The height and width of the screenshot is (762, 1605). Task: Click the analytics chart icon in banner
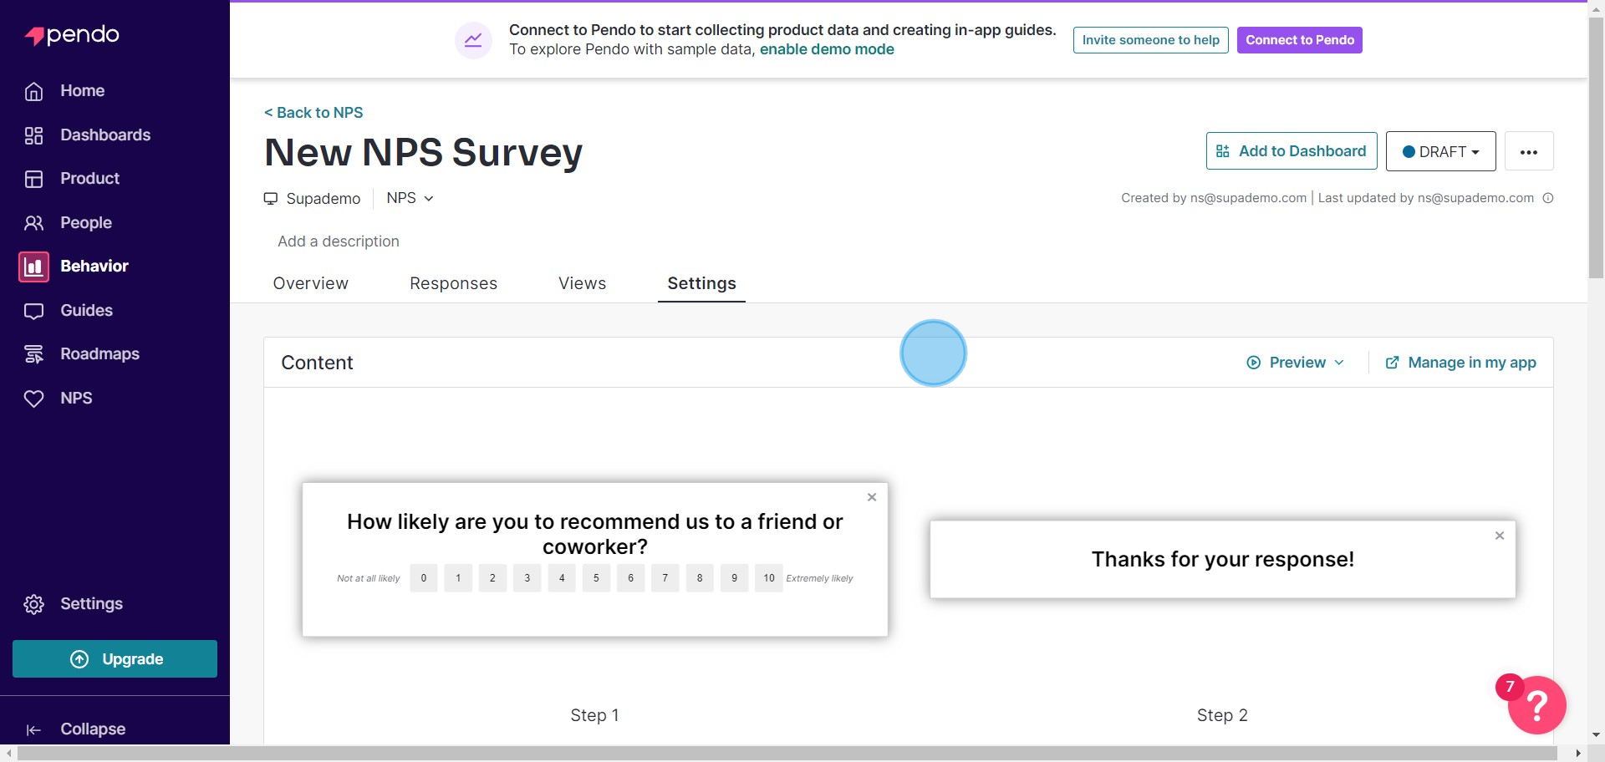click(473, 40)
